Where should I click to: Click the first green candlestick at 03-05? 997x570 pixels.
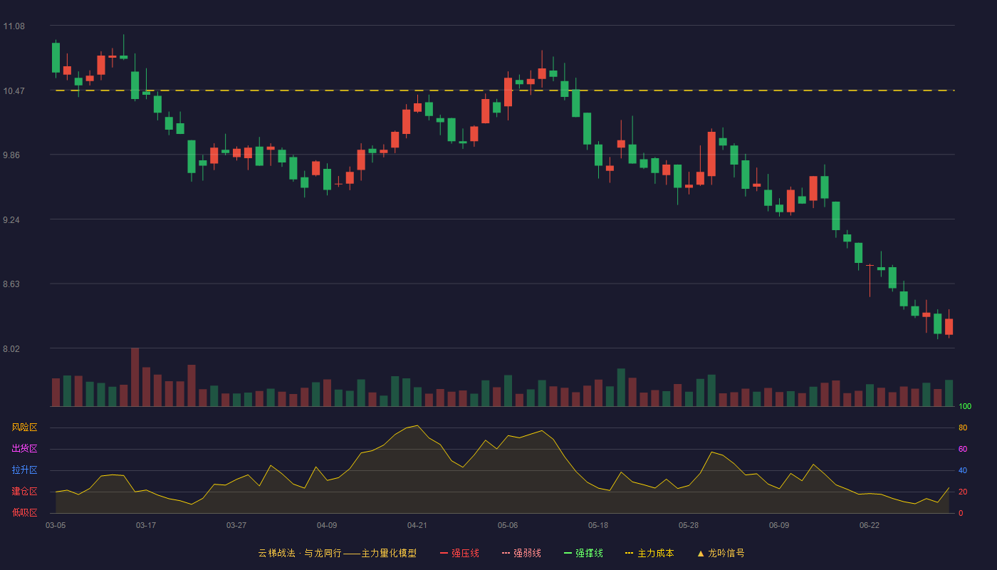(x=56, y=58)
